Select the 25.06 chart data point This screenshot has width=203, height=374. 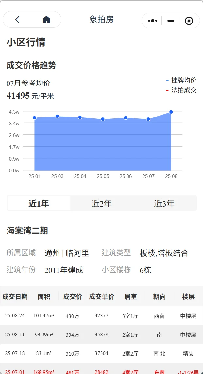[126, 118]
